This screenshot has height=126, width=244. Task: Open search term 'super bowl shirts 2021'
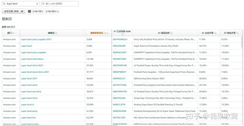tap(32, 66)
